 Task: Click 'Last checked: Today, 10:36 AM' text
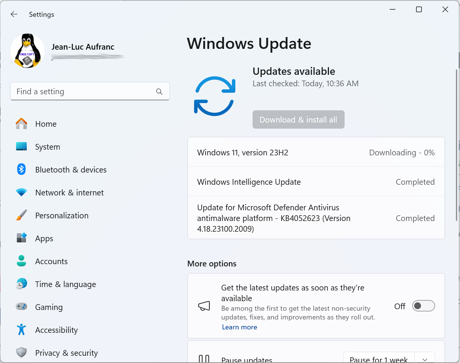306,84
